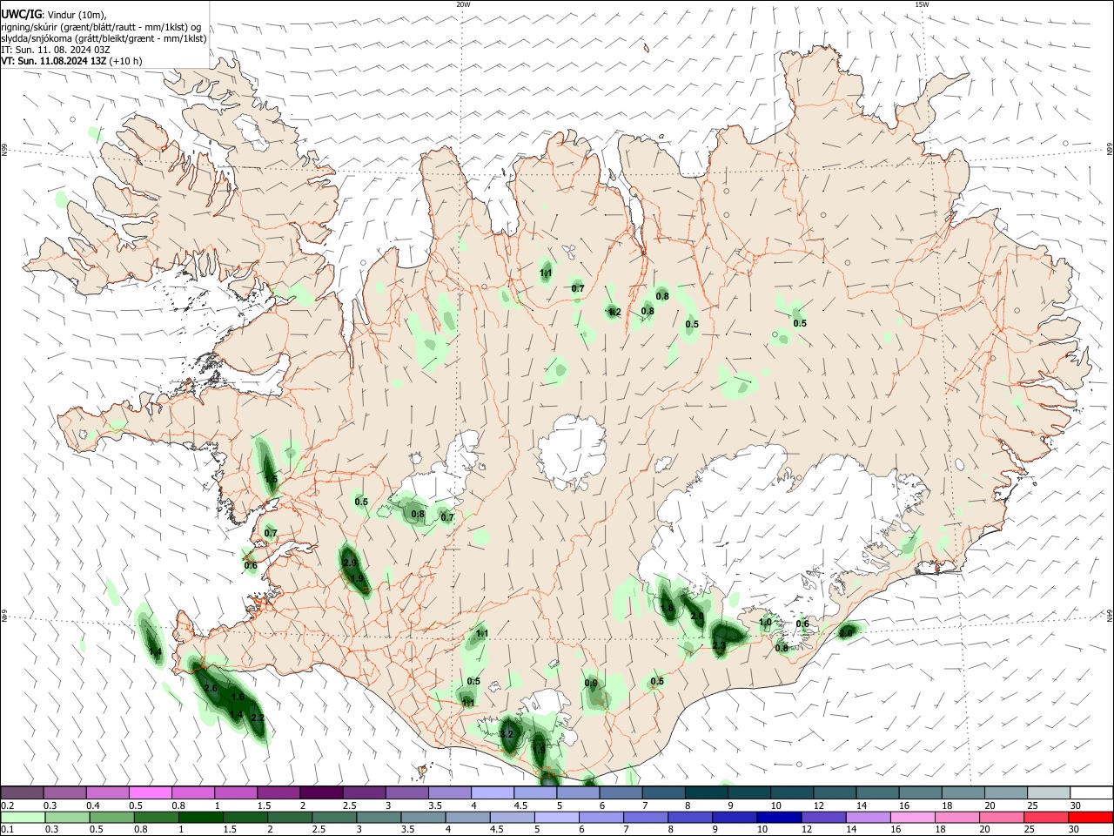Click the UWC/IG title text
Viewport: 1114px width, 836px height.
pos(21,14)
